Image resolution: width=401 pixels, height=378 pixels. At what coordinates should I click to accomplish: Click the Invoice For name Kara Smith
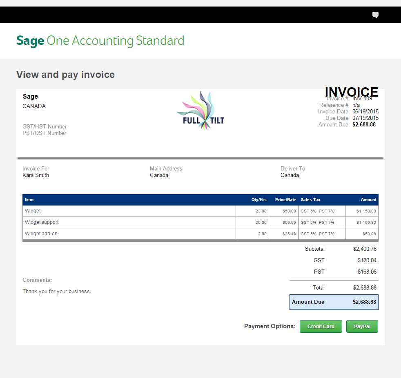36,175
